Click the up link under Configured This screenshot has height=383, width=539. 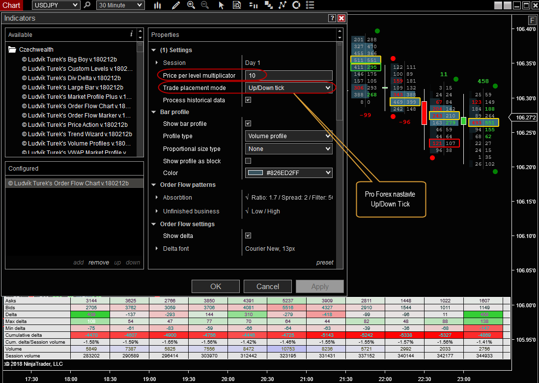[117, 262]
